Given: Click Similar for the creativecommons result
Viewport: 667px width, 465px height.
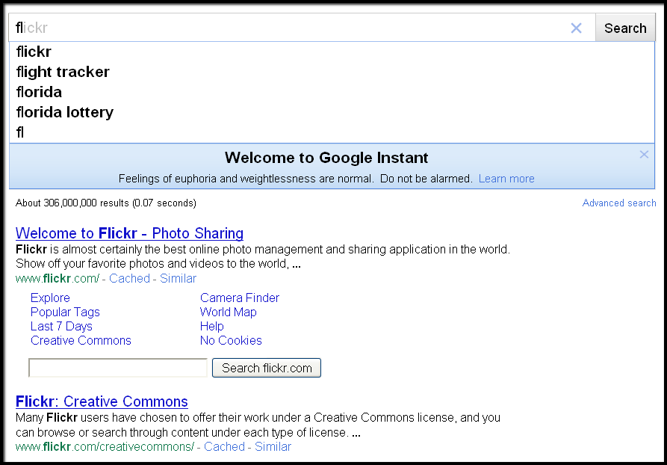Looking at the screenshot, I should point(273,446).
